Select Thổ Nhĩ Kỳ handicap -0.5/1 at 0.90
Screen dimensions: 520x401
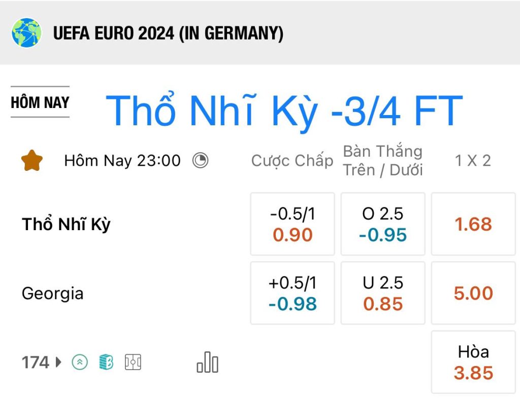coord(292,224)
